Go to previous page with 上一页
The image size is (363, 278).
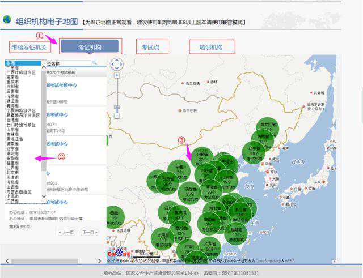pyautogui.click(x=67, y=232)
